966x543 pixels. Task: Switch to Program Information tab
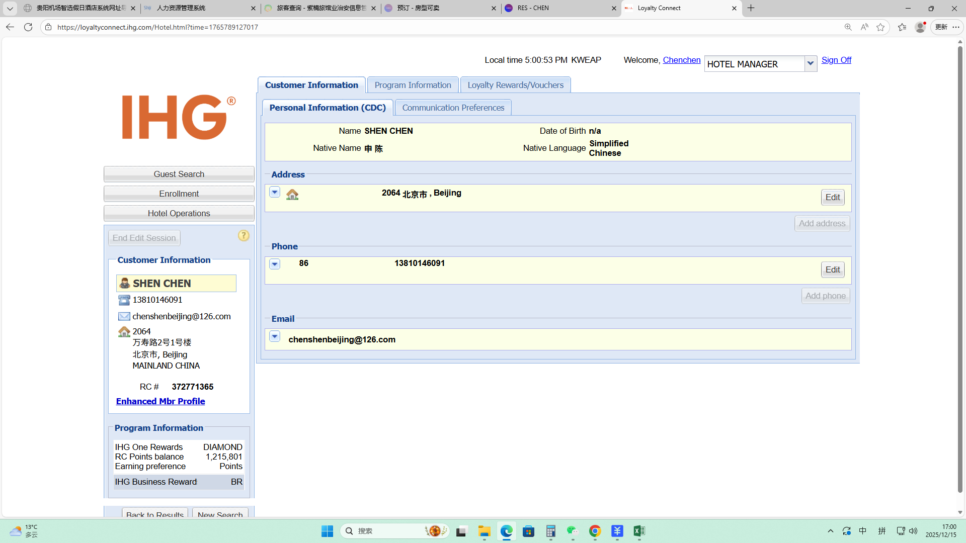[x=413, y=85]
